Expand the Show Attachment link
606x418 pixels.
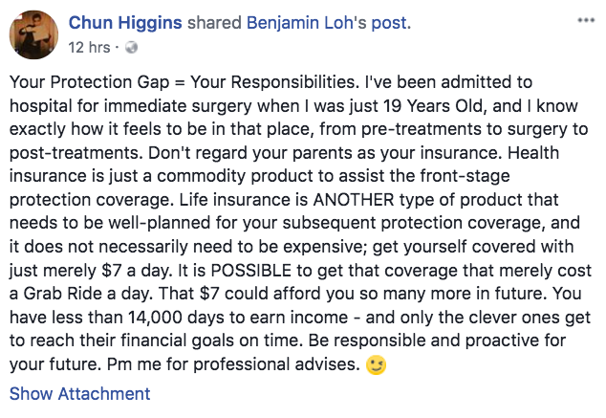79,394
